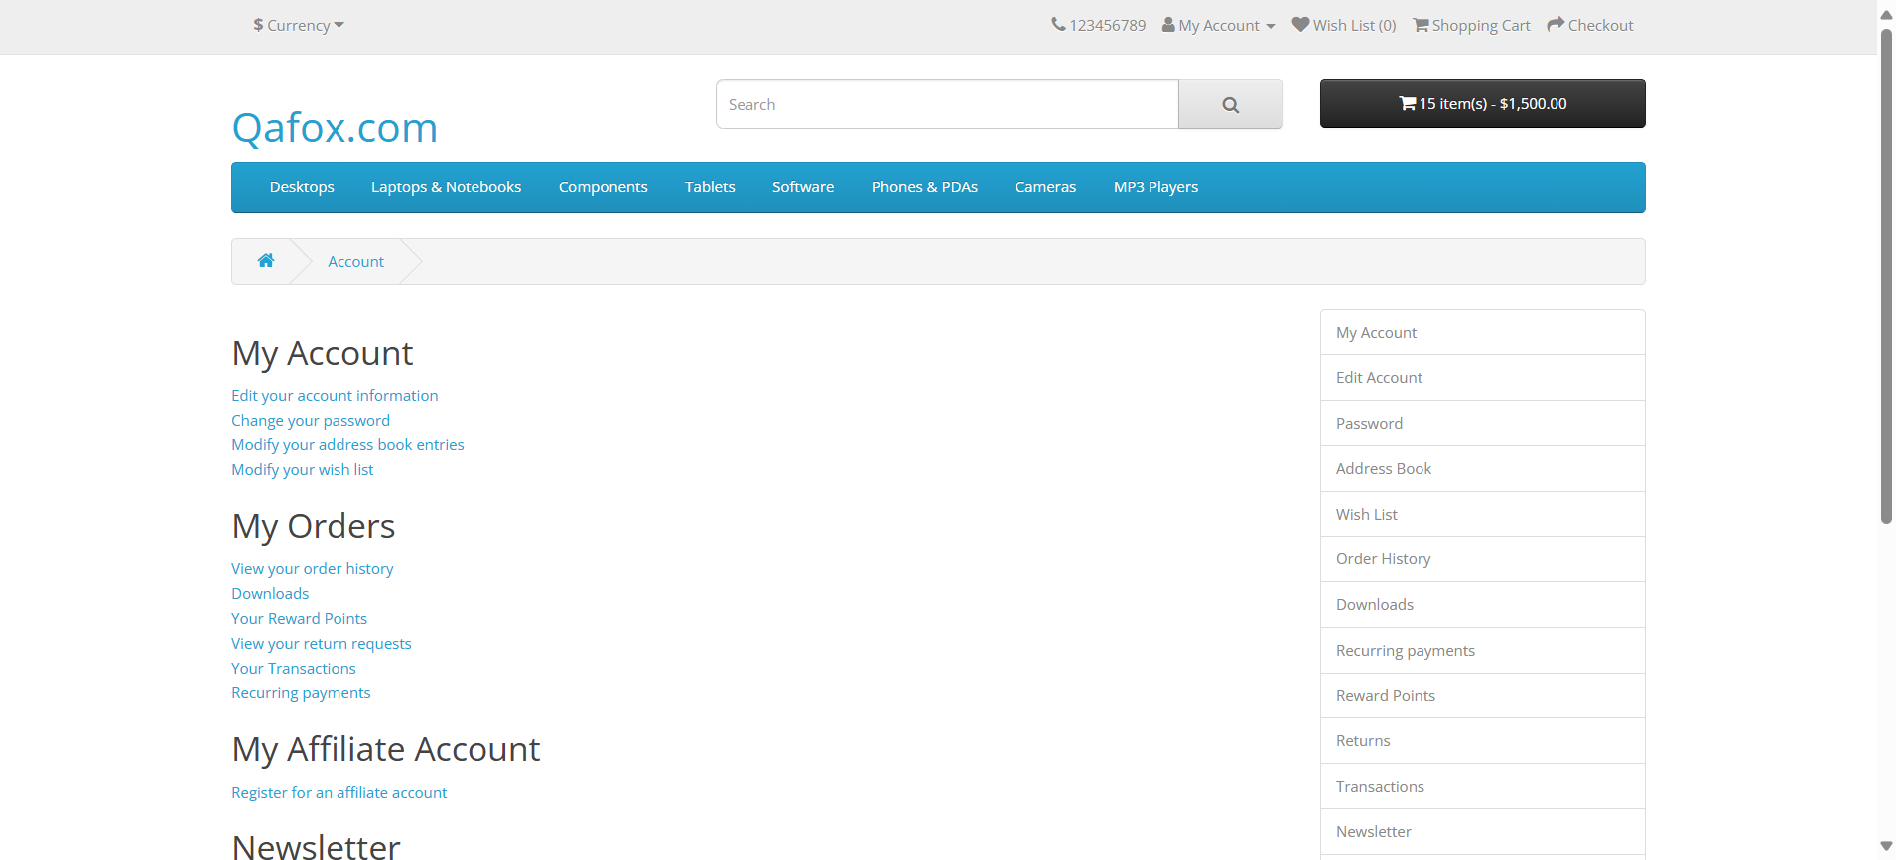Select Returns in sidebar list
1896x860 pixels.
[x=1482, y=741]
